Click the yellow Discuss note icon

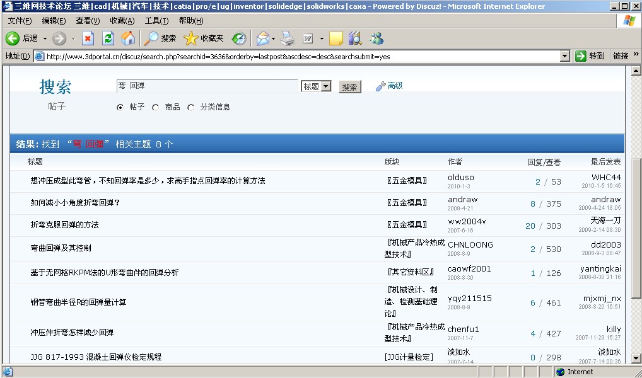(336, 38)
